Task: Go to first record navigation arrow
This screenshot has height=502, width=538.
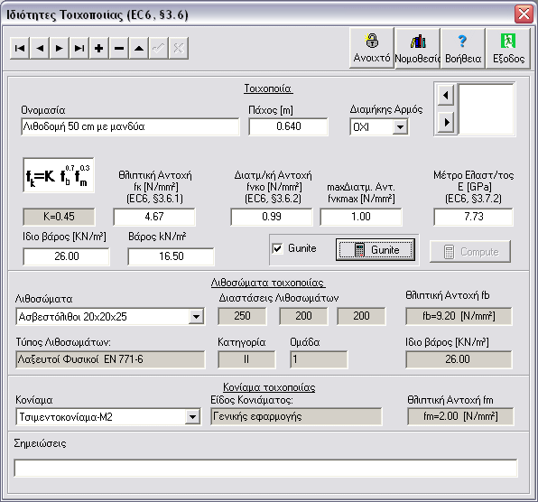Action: (x=20, y=49)
